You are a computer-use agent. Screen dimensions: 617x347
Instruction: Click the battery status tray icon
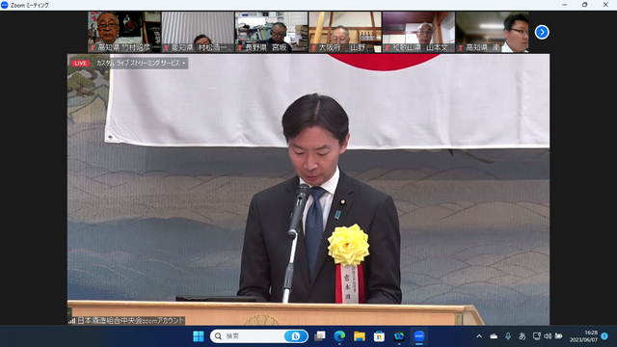(558, 336)
